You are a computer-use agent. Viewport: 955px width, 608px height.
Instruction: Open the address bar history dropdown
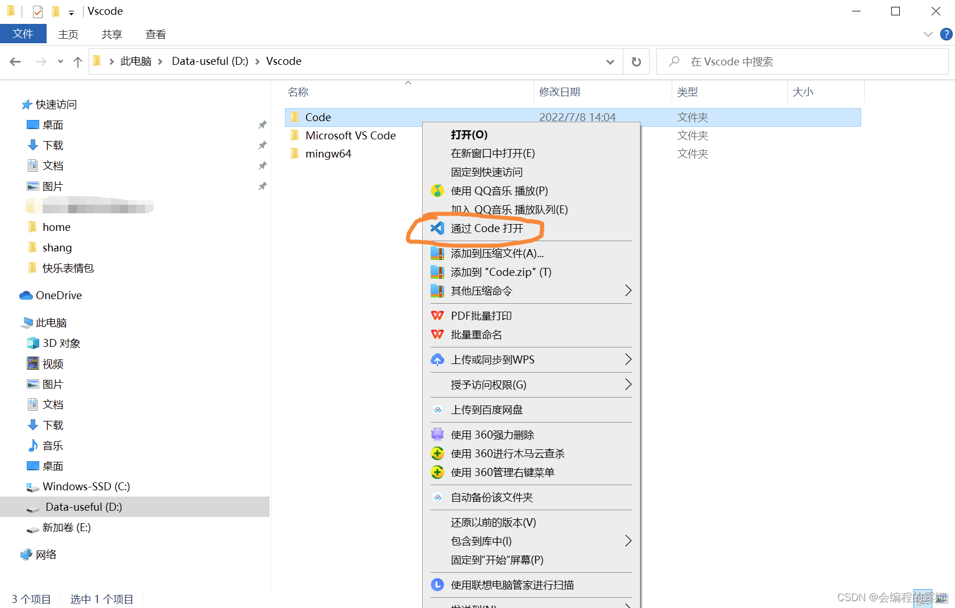[x=610, y=61]
